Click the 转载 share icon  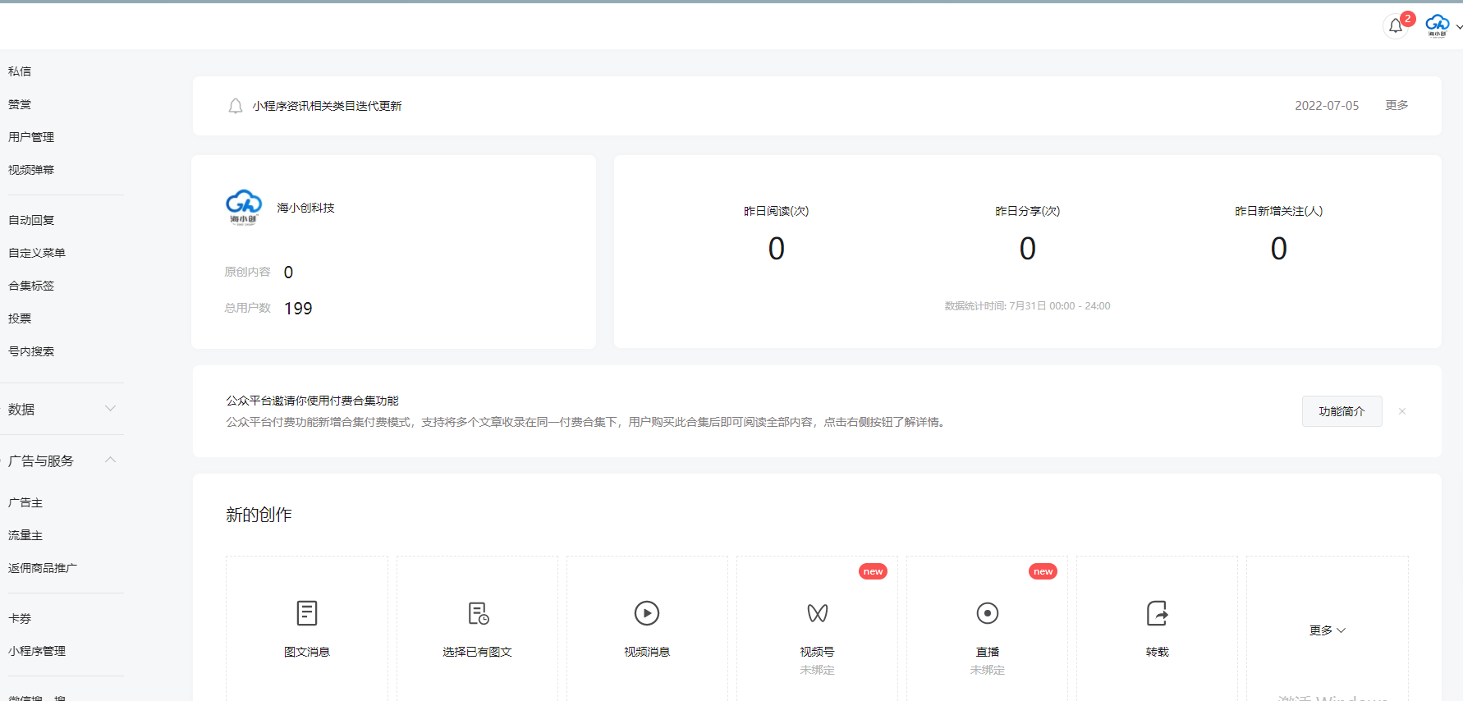click(1157, 613)
